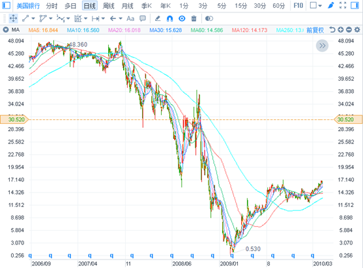
Task: Click the eraser pencil icon
Action: (158, 18)
